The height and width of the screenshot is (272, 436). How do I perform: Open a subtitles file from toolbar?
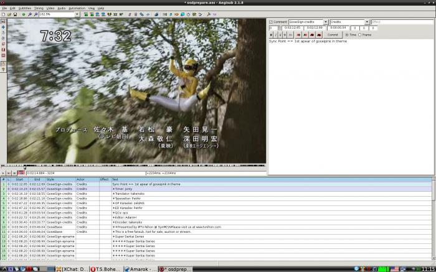pos(9,14)
